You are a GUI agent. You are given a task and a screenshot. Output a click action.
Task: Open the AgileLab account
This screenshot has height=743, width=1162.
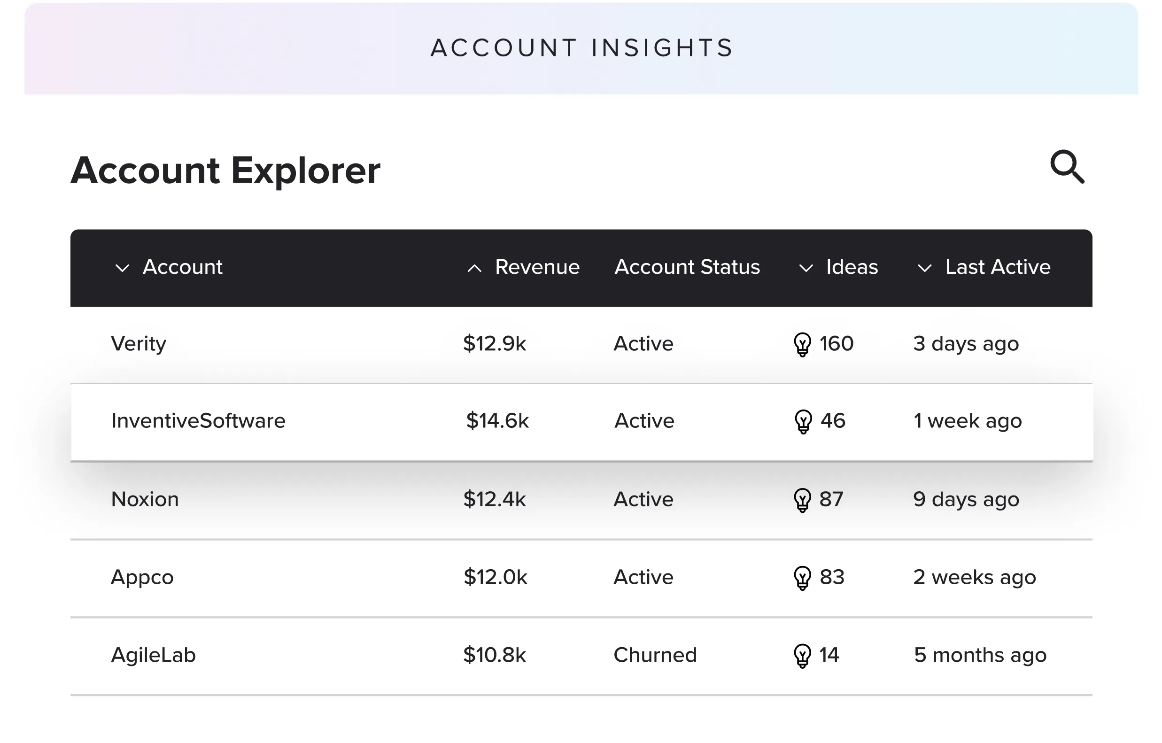[x=153, y=655]
